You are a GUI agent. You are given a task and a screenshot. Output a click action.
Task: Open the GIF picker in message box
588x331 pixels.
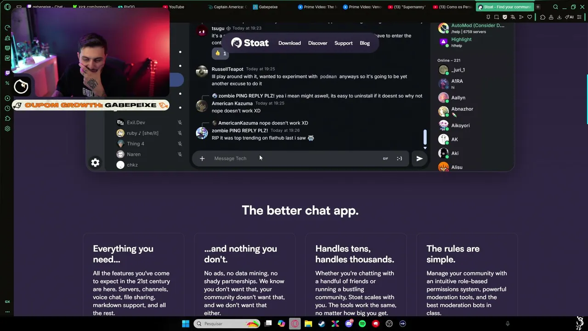point(385,159)
